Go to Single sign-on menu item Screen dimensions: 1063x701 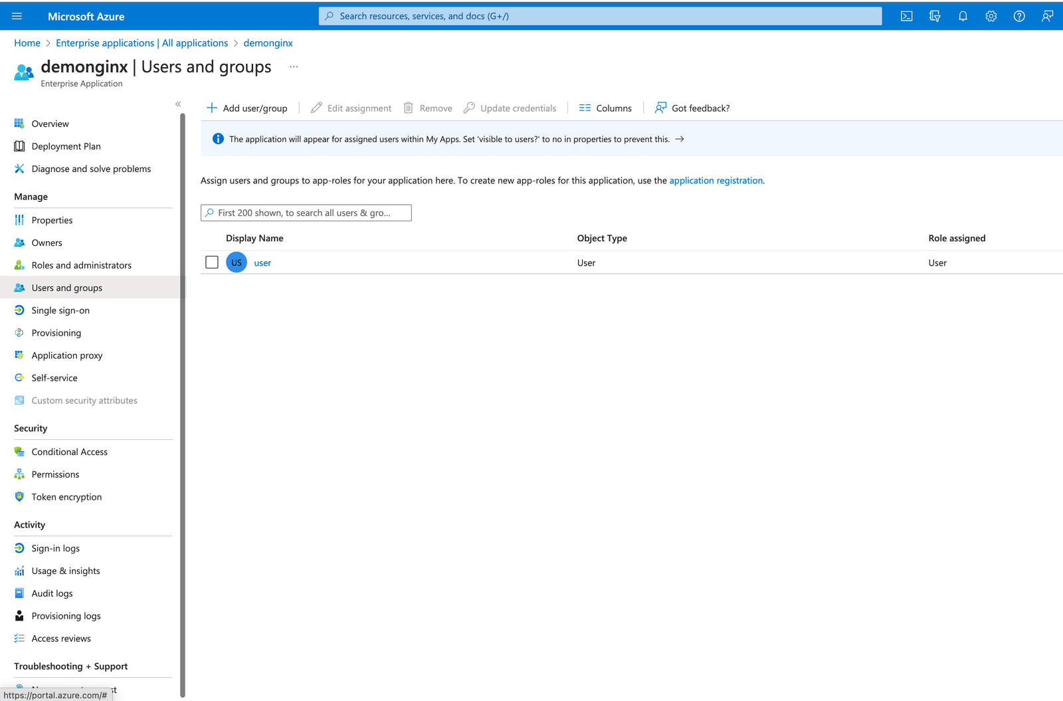(60, 310)
